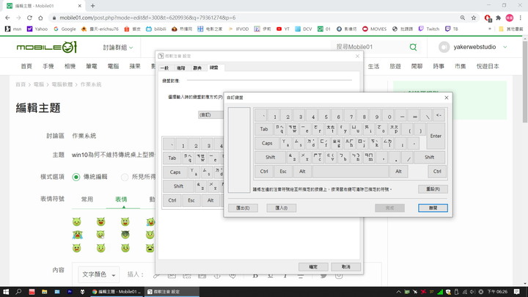
Task: Open Windows taskbar search
Action: coord(18,292)
